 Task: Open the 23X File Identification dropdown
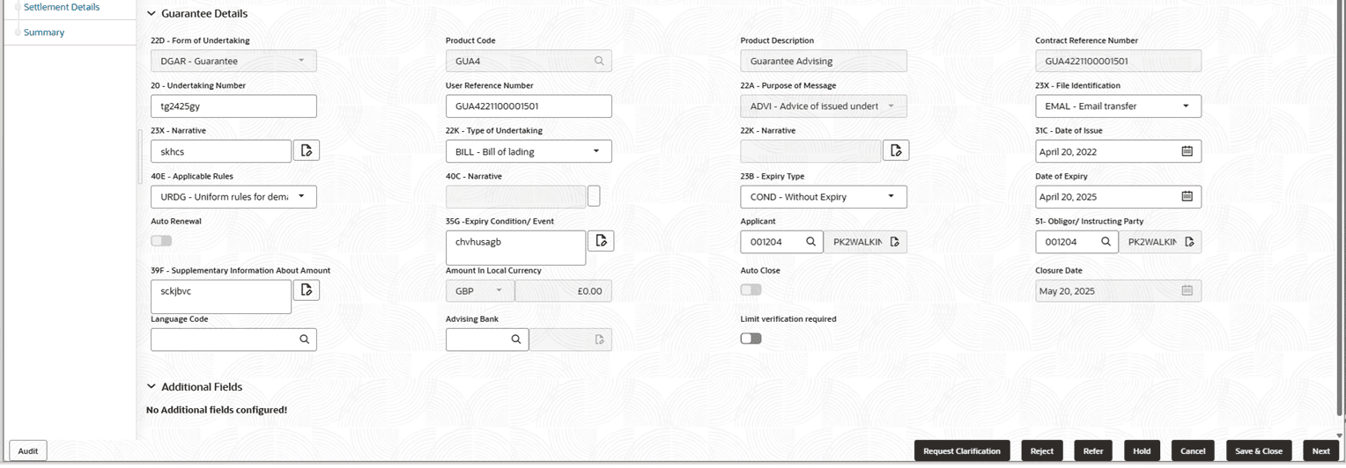(1118, 106)
